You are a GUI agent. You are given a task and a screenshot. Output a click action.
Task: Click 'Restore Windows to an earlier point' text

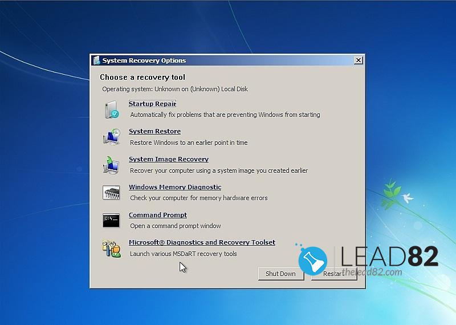point(189,143)
